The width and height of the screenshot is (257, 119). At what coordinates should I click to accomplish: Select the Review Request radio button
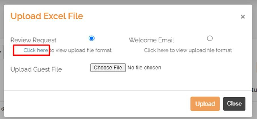coord(92,38)
